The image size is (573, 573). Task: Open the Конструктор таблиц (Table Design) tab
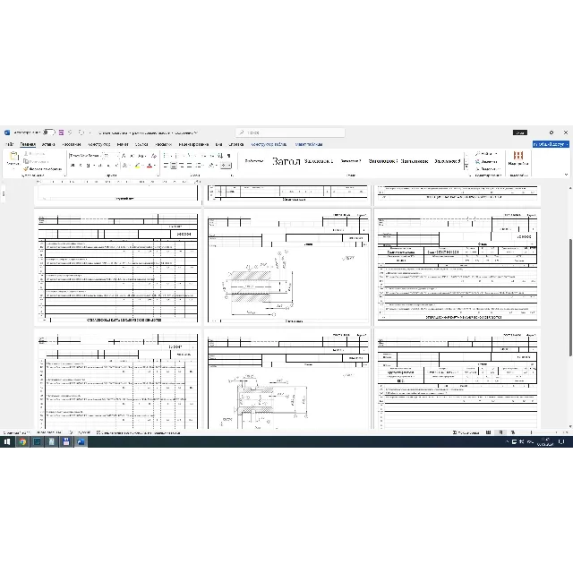(x=269, y=144)
